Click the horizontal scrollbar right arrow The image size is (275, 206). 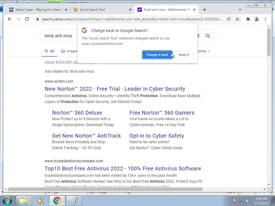[265, 189]
